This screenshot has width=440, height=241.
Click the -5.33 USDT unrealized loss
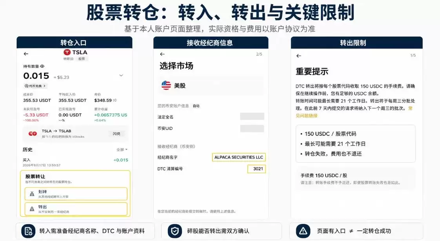[36, 115]
